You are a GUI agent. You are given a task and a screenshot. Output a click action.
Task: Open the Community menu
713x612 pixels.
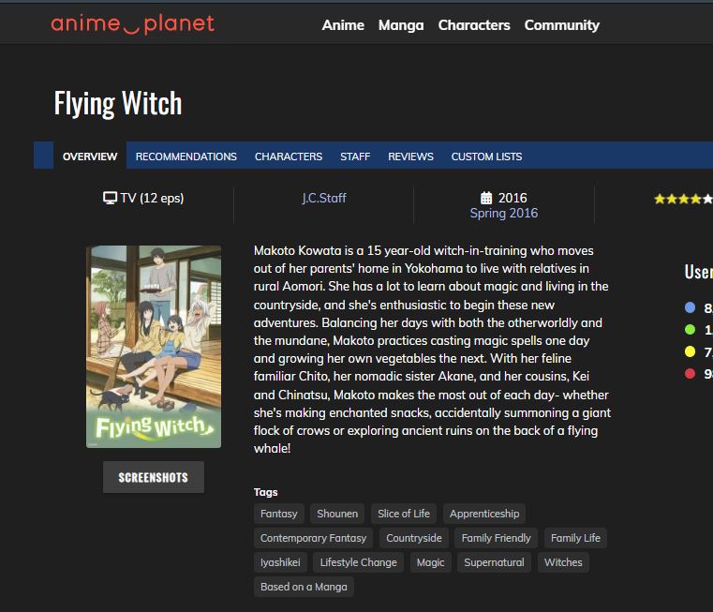pyautogui.click(x=561, y=25)
